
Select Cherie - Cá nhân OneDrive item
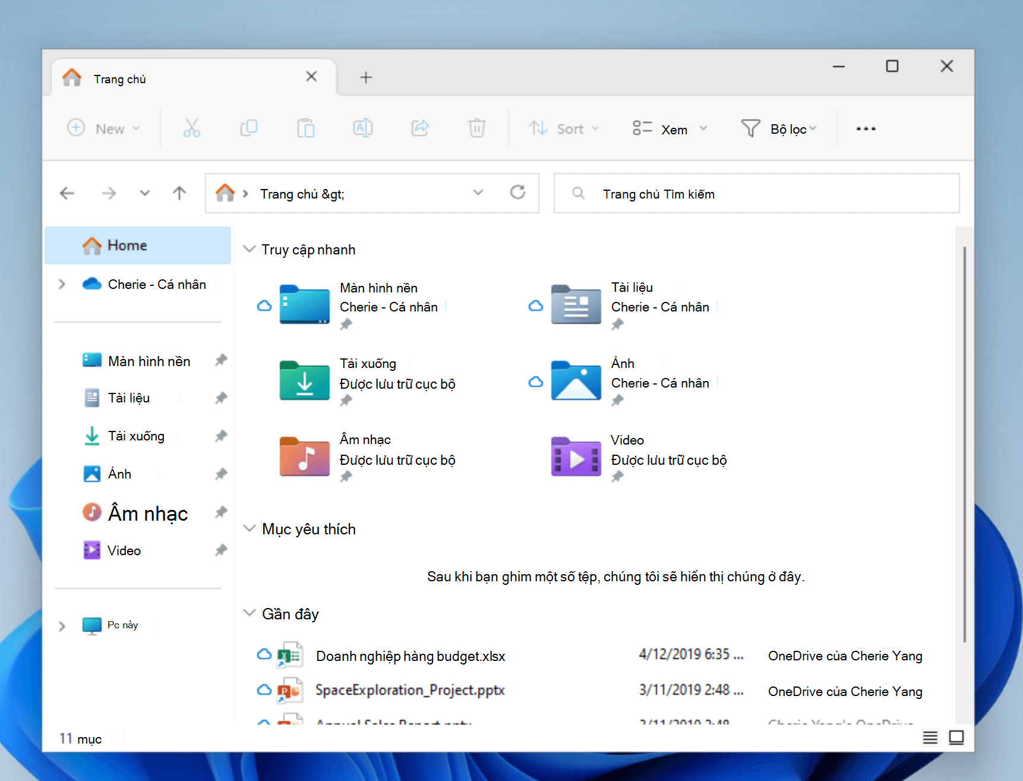tap(144, 284)
